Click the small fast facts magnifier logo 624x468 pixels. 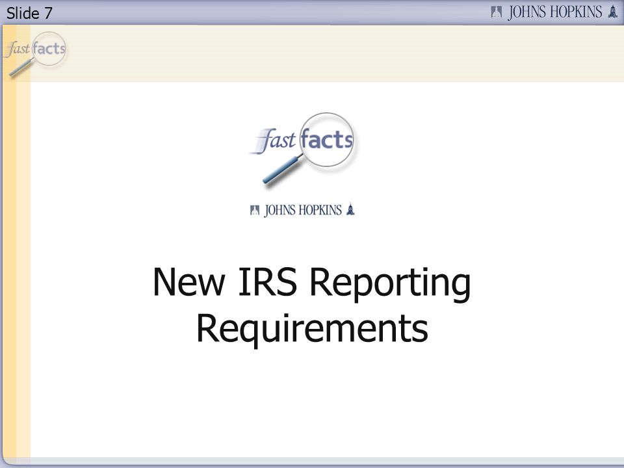pyautogui.click(x=35, y=54)
